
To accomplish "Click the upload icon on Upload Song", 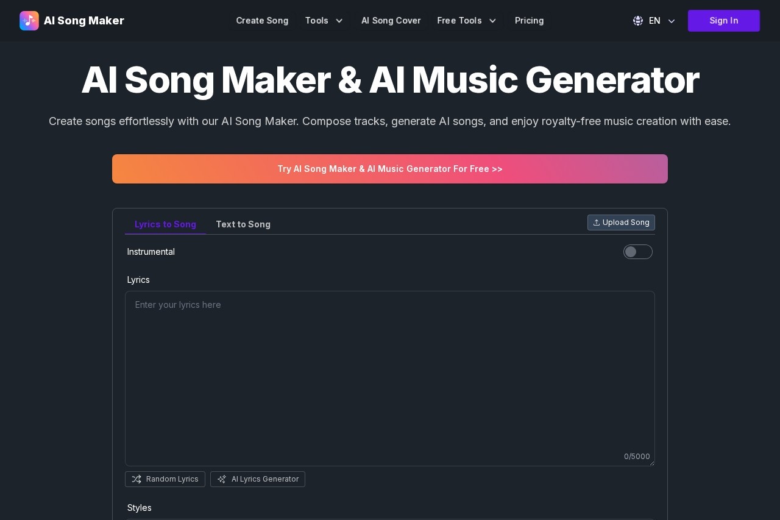I will point(597,222).
